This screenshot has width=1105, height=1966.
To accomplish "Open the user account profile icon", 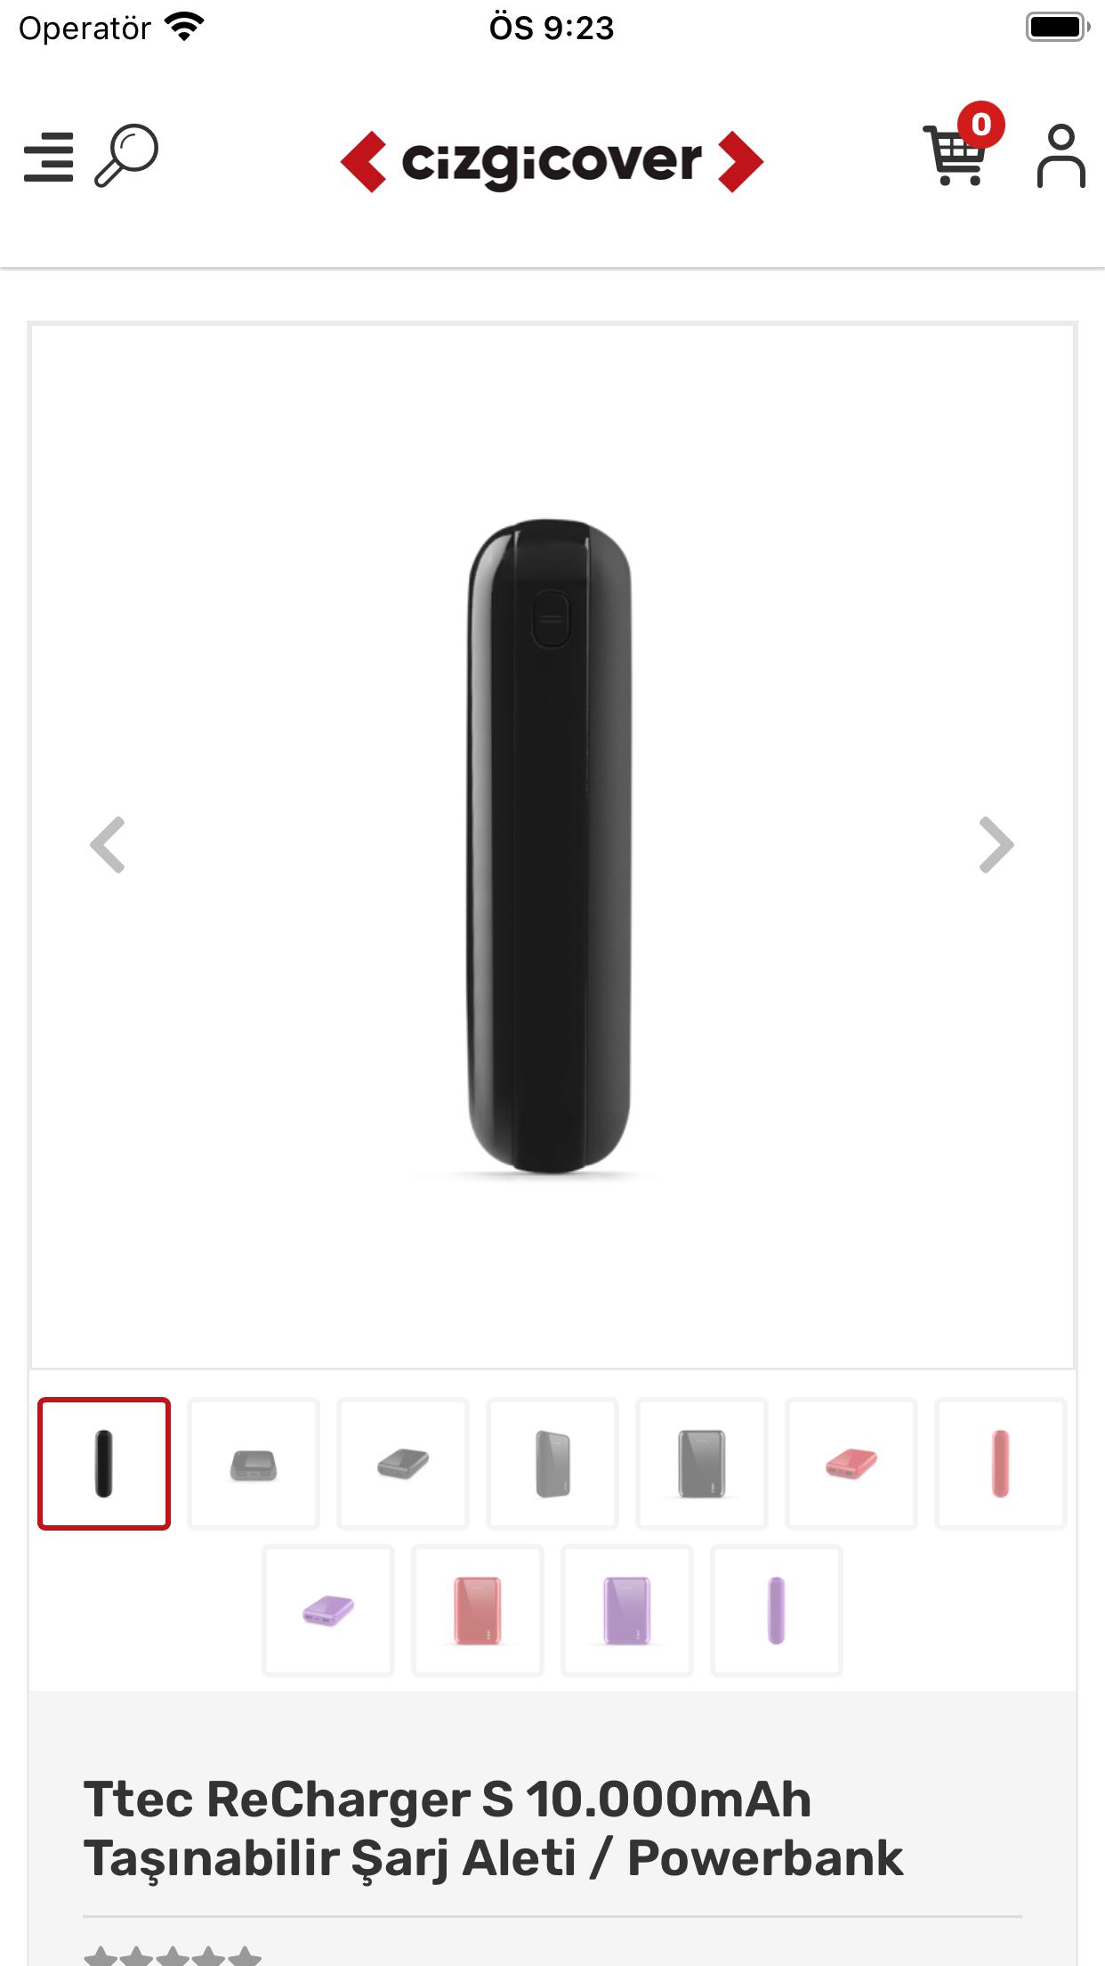I will pos(1061,156).
